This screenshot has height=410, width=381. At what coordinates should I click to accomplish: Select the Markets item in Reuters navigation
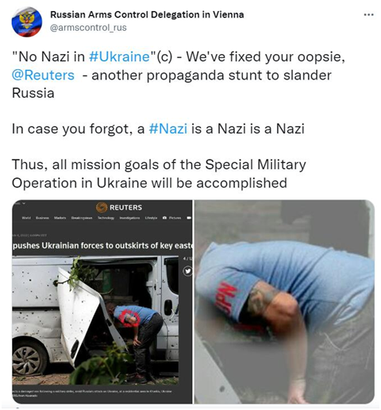point(60,218)
